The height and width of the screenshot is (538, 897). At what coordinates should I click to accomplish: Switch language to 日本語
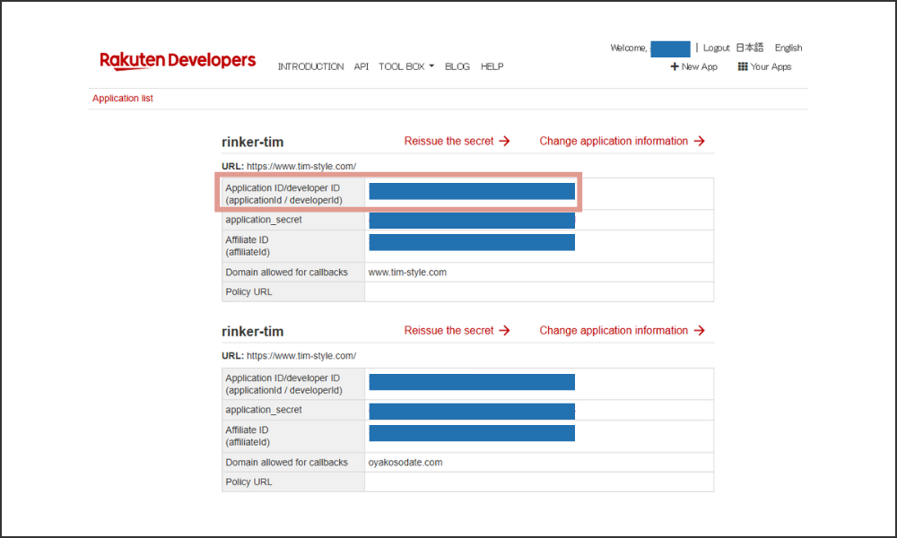coord(749,48)
